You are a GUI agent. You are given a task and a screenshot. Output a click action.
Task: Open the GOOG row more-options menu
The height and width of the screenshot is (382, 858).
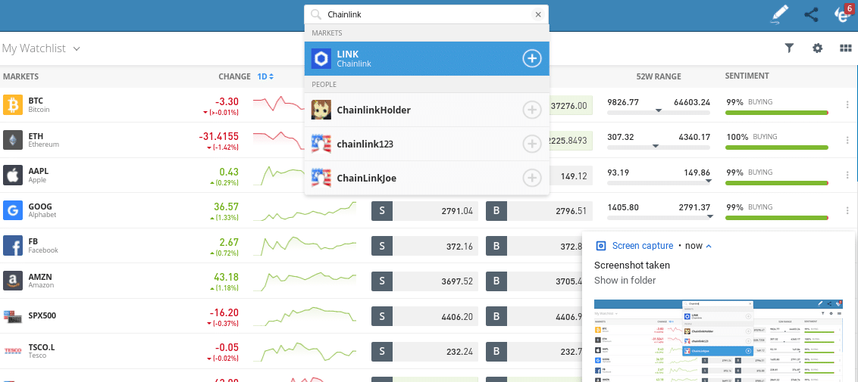(847, 210)
